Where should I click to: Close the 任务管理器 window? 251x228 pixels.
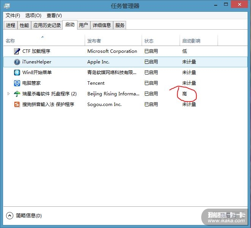click(x=240, y=5)
